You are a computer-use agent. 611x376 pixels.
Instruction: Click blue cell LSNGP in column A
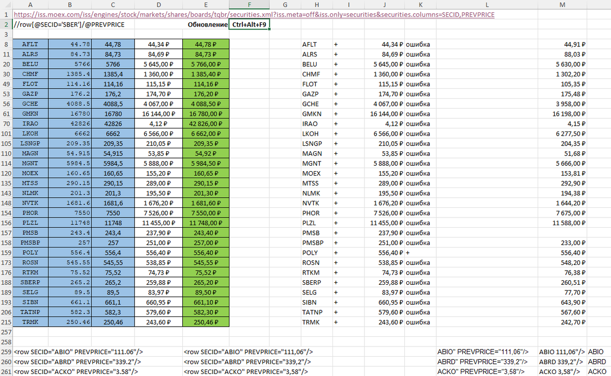[31, 144]
